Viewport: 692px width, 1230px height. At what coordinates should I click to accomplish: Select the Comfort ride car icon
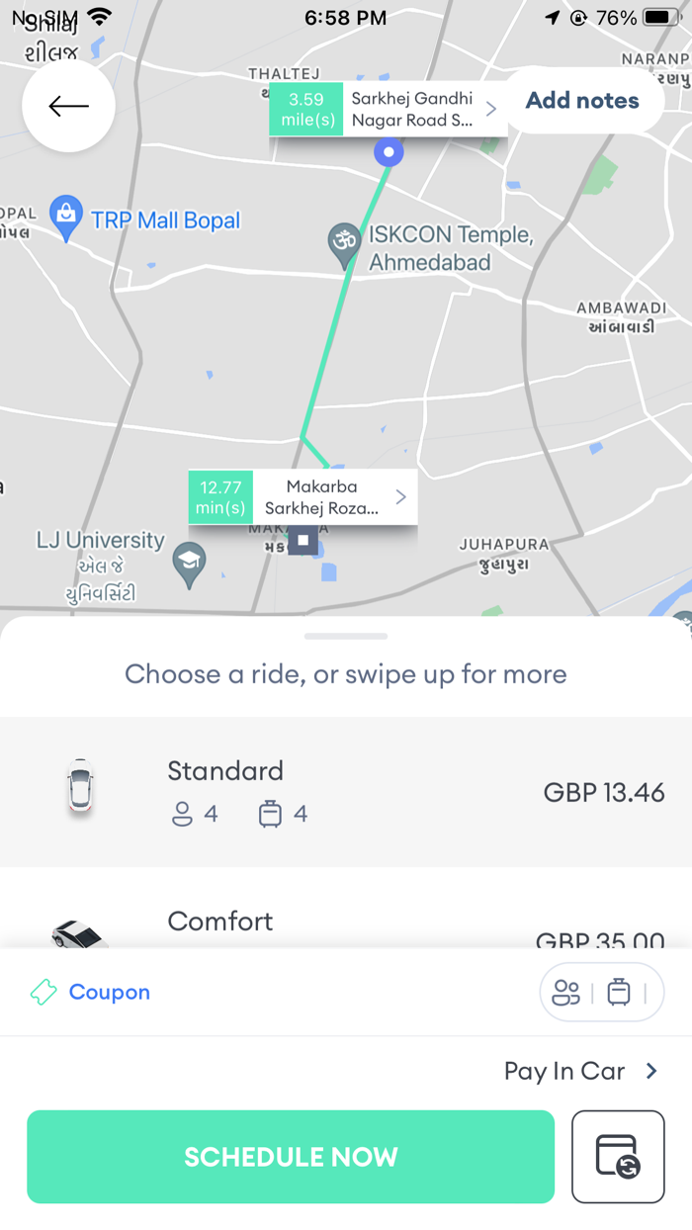(79, 934)
